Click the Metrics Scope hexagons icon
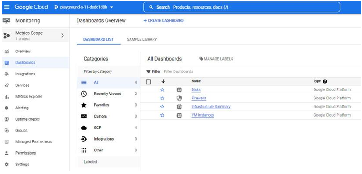362x174 pixels. click(6, 36)
